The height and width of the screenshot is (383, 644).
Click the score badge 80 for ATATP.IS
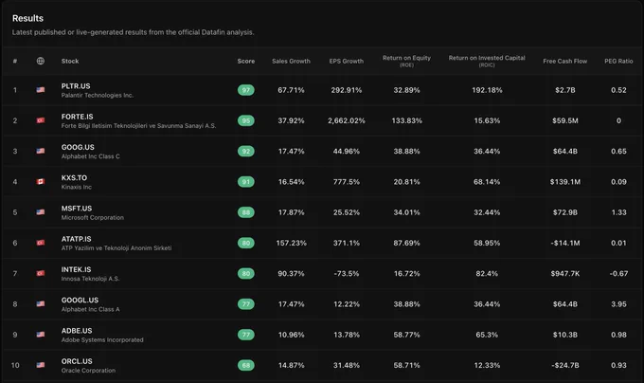[246, 243]
